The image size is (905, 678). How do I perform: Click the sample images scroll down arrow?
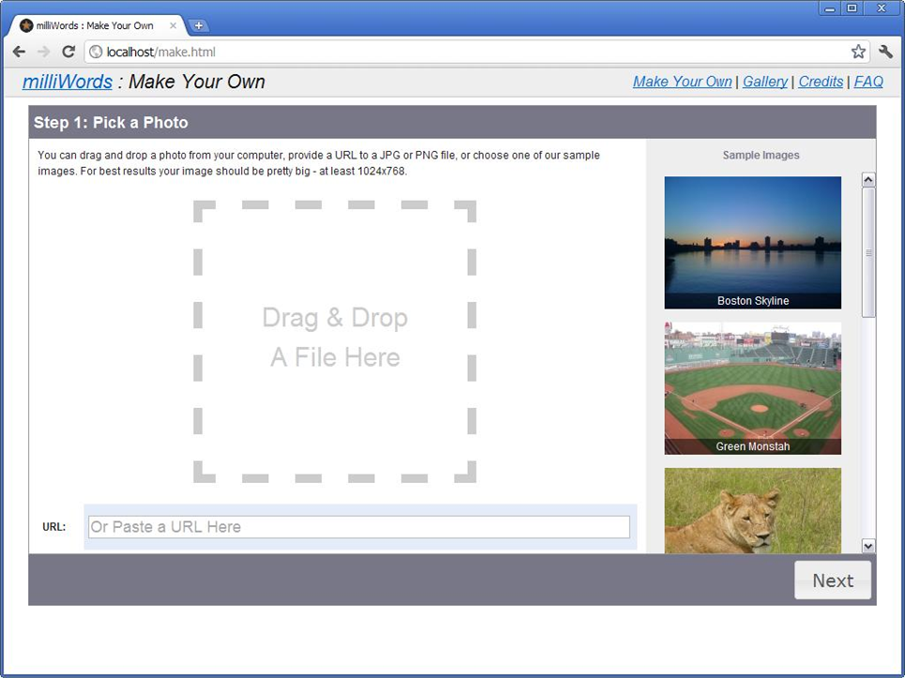tap(868, 545)
